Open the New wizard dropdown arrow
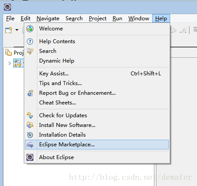 click(x=17, y=30)
